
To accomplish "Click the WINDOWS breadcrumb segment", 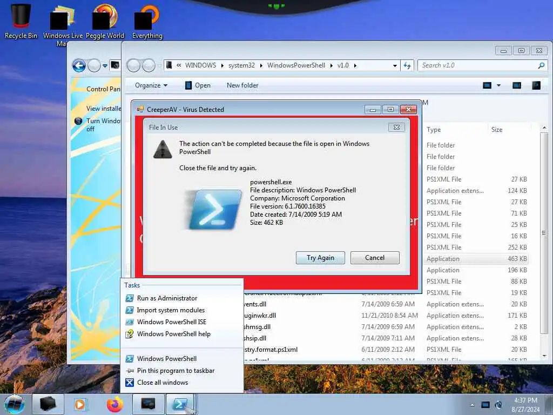I will [200, 65].
